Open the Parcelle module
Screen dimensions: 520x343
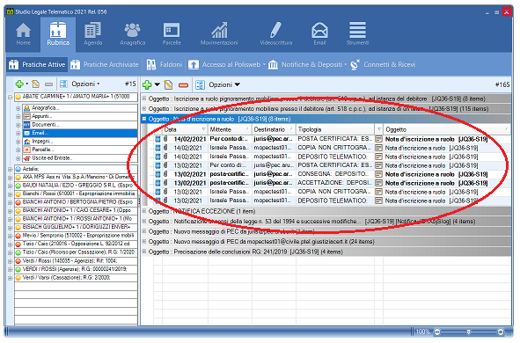click(x=172, y=33)
